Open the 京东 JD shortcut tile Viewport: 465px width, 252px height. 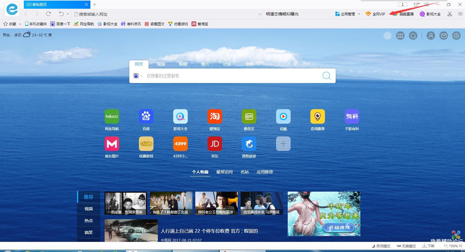click(x=215, y=144)
